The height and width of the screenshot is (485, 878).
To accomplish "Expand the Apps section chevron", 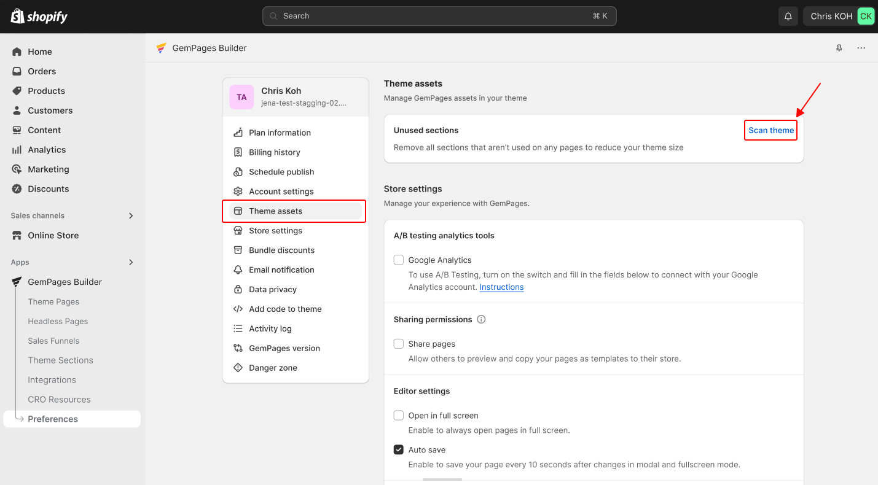I will click(x=130, y=262).
